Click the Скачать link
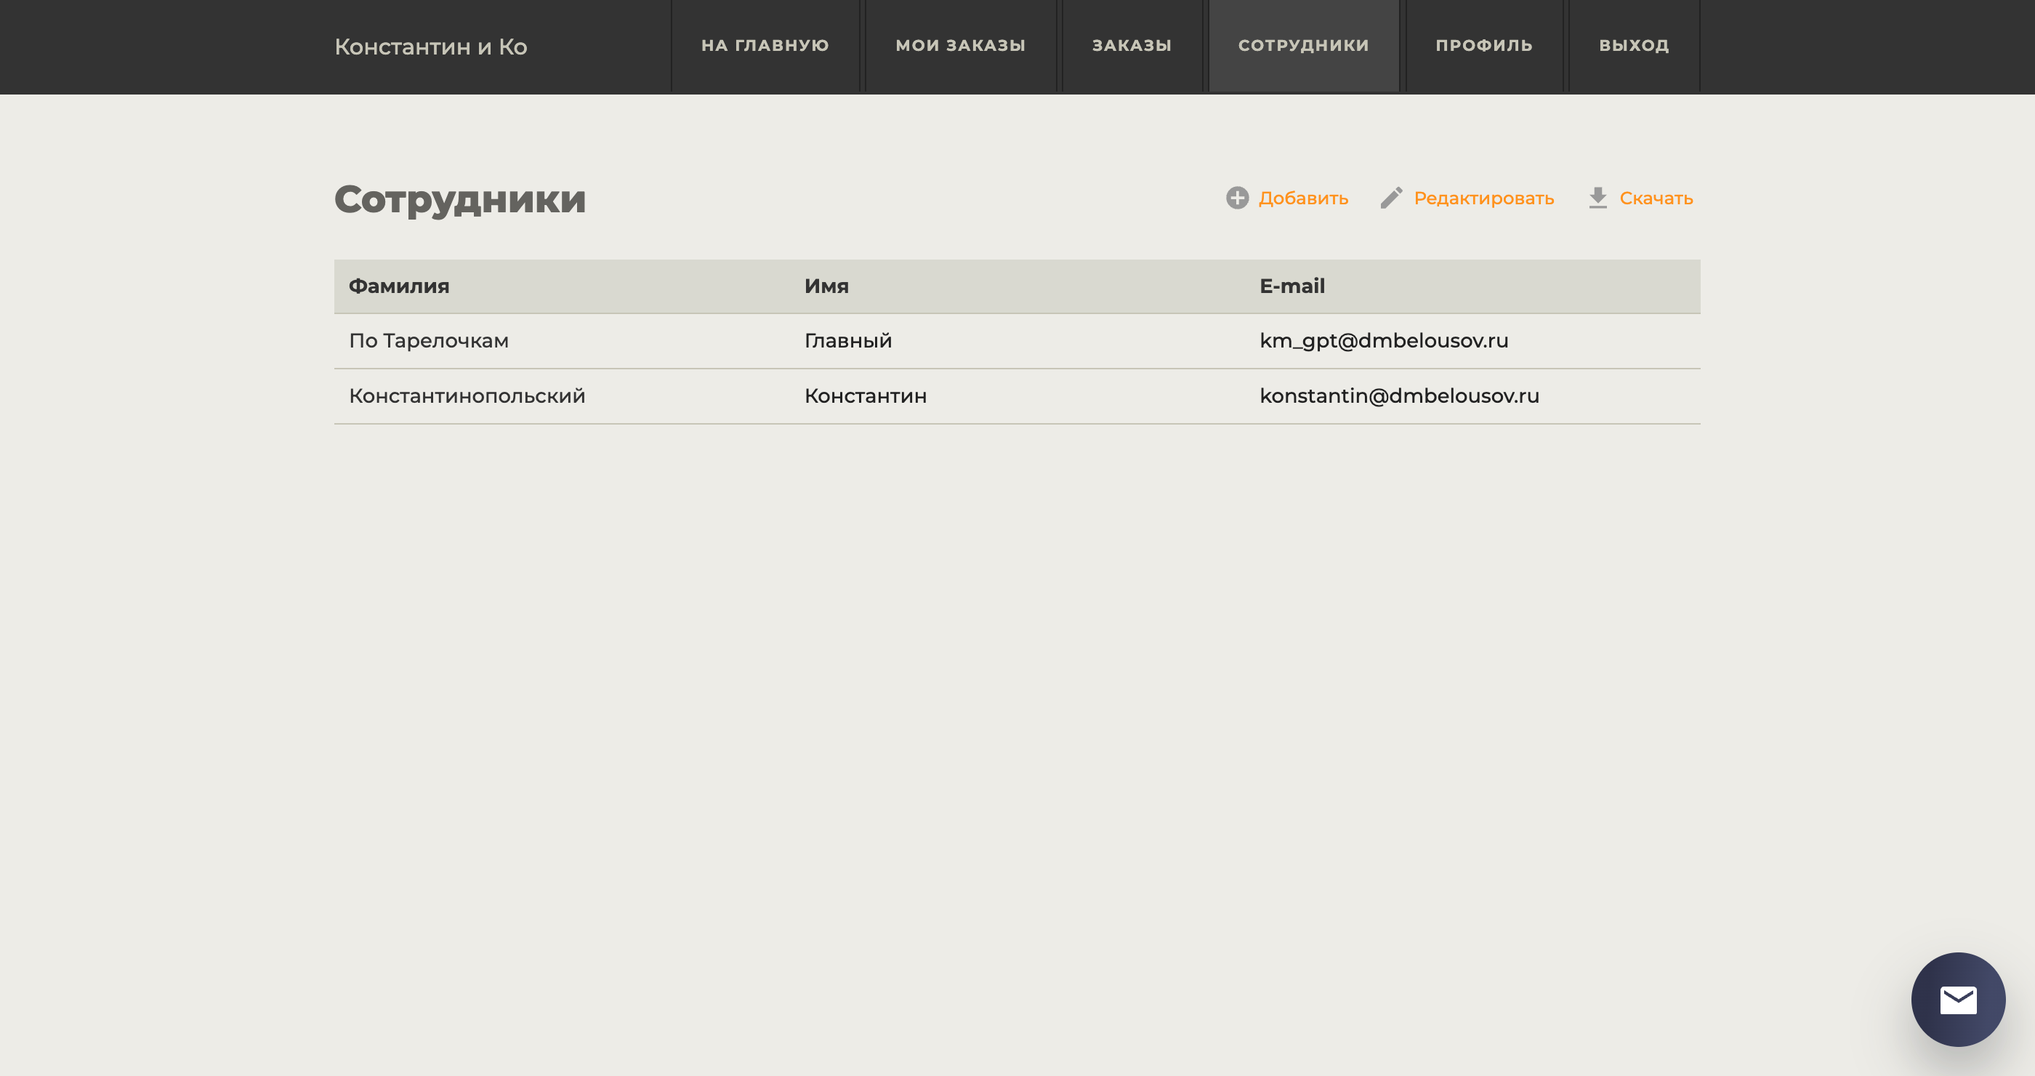Screen dimensions: 2035x1076 [x=1656, y=198]
